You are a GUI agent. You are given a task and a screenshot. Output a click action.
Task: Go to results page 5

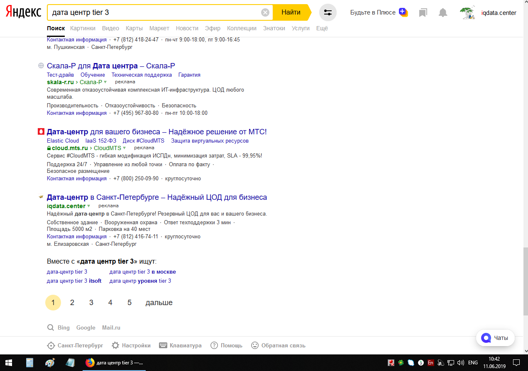[x=130, y=303]
